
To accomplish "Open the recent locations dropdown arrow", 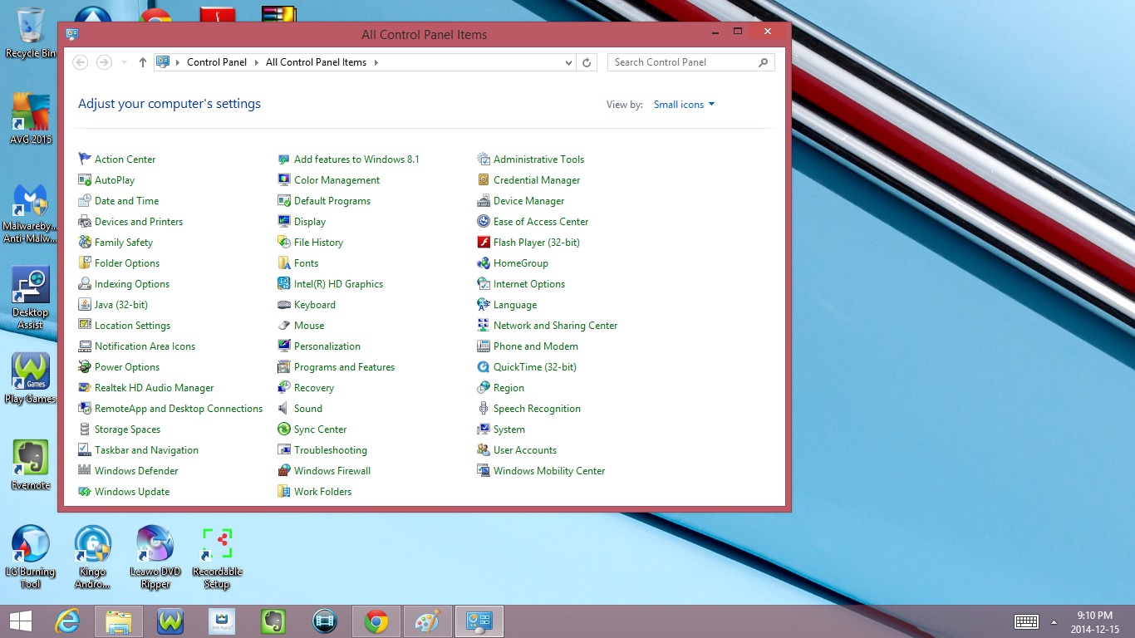I will pyautogui.click(x=124, y=62).
